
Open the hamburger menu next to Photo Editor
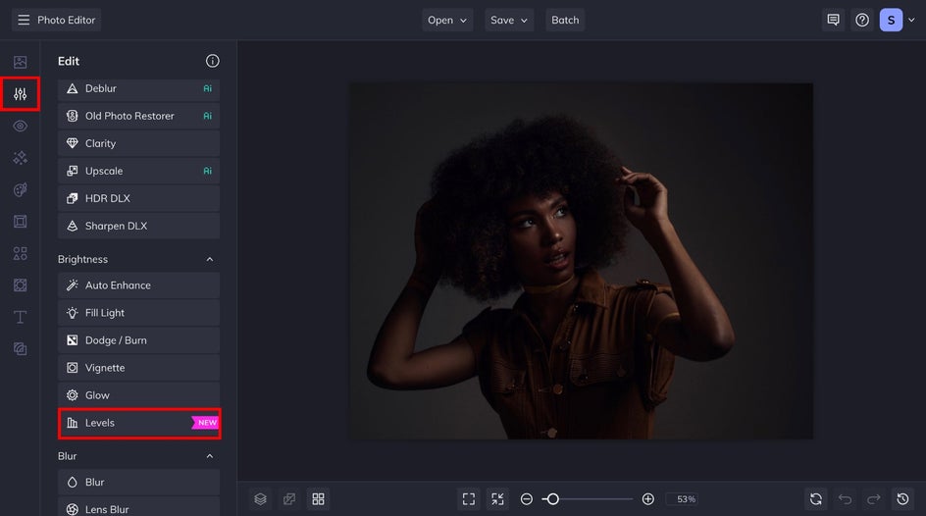click(24, 20)
